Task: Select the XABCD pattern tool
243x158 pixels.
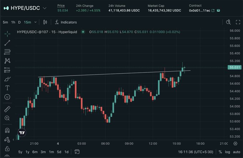Action: coord(7,61)
